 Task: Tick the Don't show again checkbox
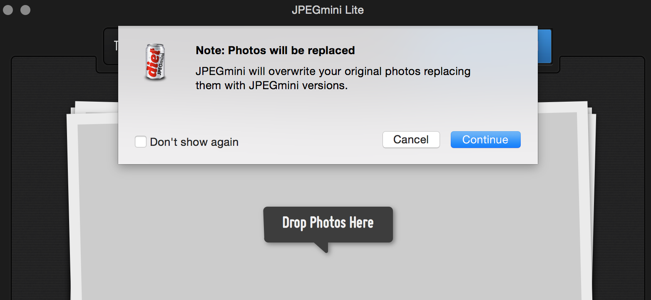point(141,142)
